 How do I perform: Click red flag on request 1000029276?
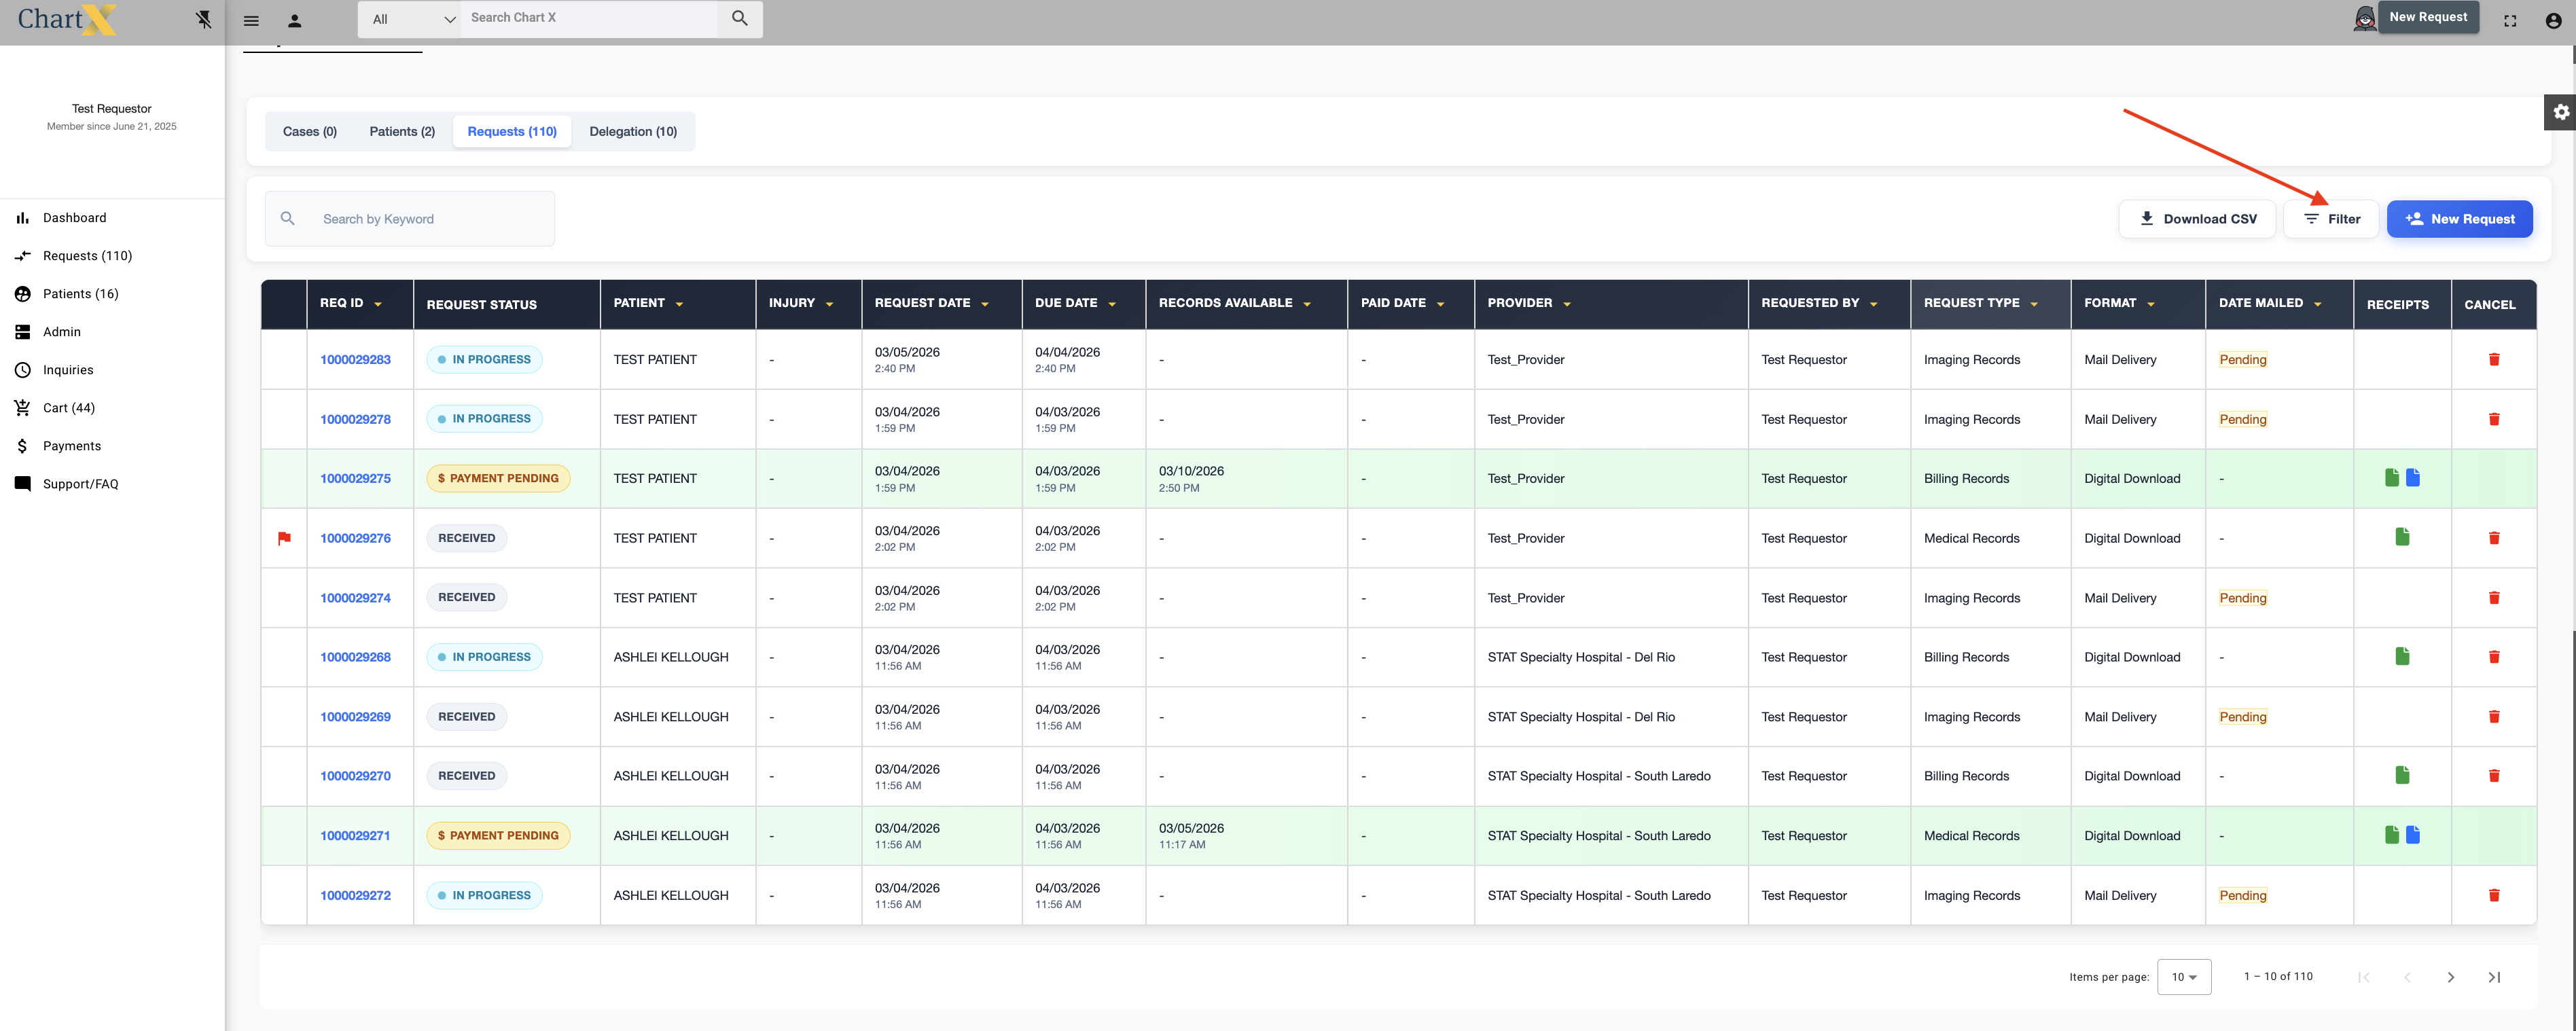284,538
